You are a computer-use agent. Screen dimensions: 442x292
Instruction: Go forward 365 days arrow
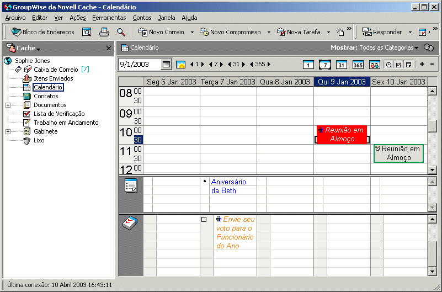(x=269, y=64)
